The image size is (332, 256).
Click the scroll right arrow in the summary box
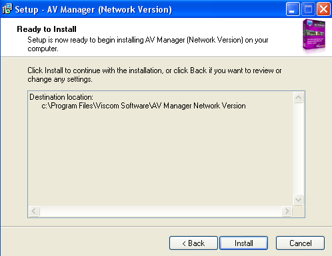[x=287, y=211]
